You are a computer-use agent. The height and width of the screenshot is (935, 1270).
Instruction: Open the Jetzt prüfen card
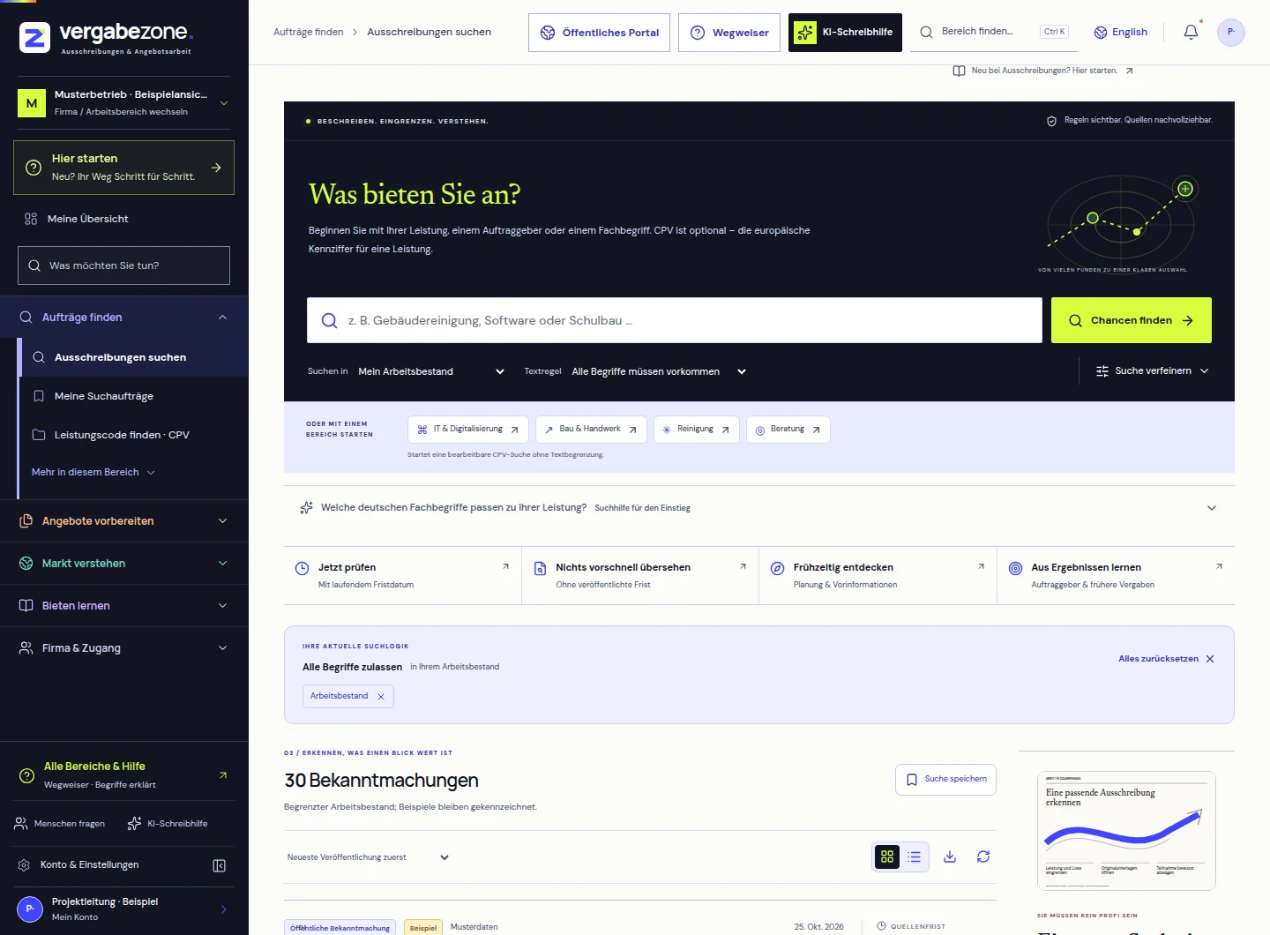point(403,576)
